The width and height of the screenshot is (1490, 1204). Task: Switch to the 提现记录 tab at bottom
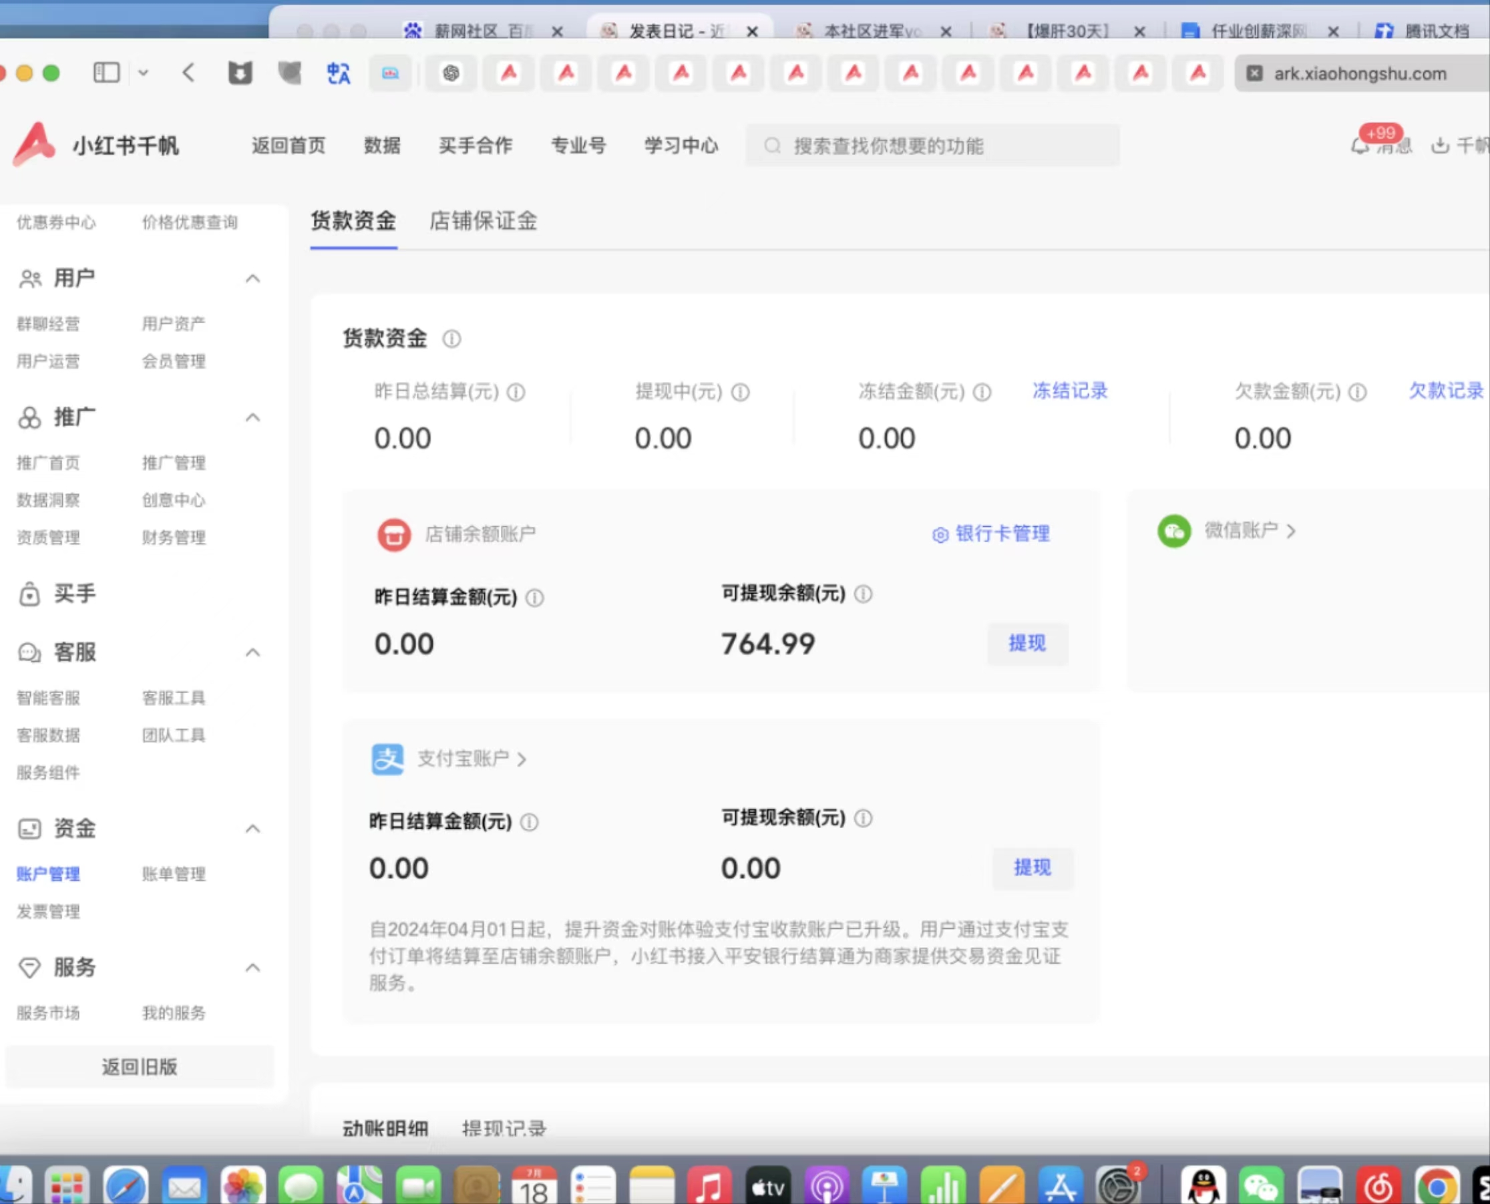[504, 1129]
